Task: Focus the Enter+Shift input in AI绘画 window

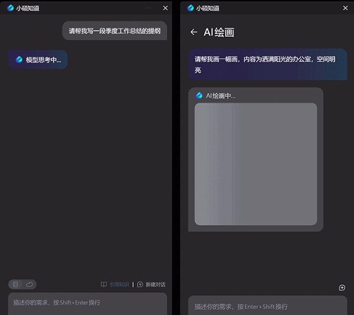Action: 267,306
